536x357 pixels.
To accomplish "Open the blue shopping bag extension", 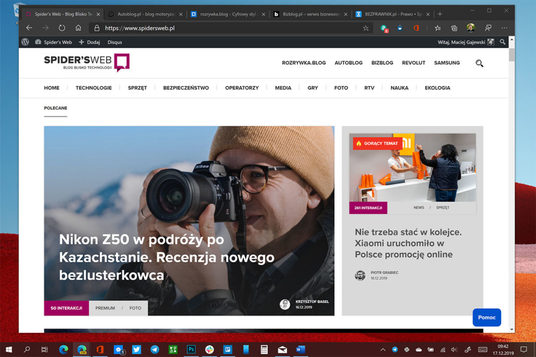I will click(400, 28).
